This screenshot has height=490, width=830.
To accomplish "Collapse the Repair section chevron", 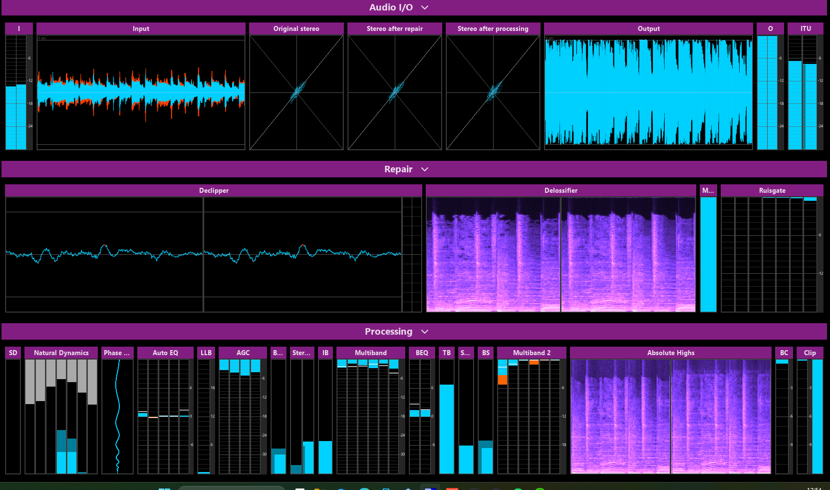I will tap(425, 169).
